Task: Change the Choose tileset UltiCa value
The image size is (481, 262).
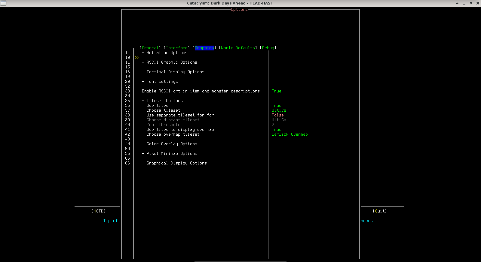Action: [x=279, y=110]
